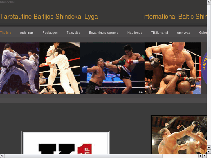Screen dimensions: 211x158
Task: Click the two fighters clinch photo
Action: pos(179,135)
